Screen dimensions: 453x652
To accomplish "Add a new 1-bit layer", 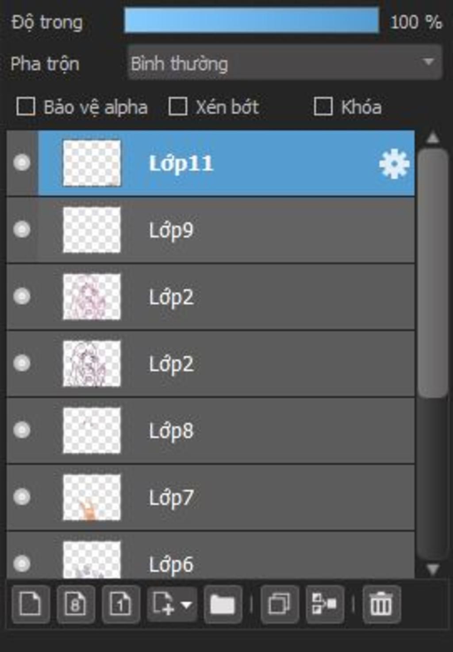I will [x=120, y=604].
